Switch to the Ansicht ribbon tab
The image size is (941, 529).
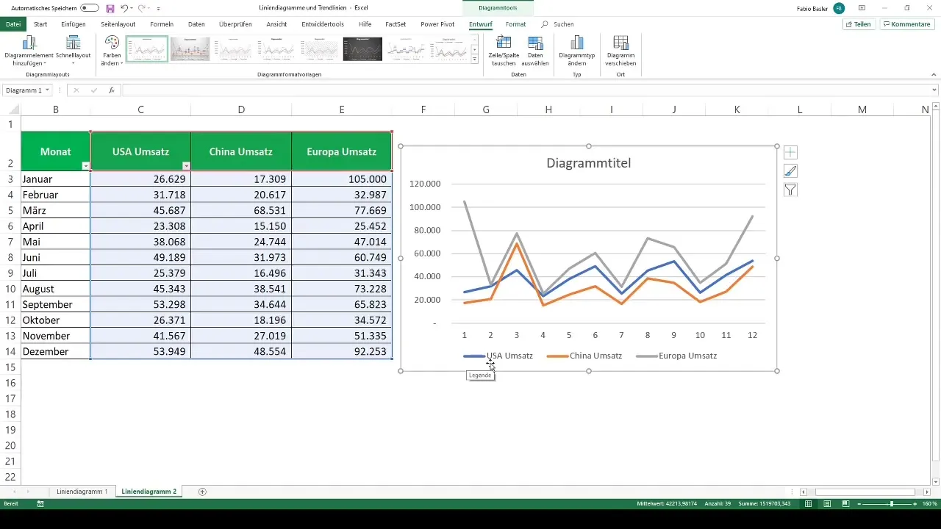[276, 24]
